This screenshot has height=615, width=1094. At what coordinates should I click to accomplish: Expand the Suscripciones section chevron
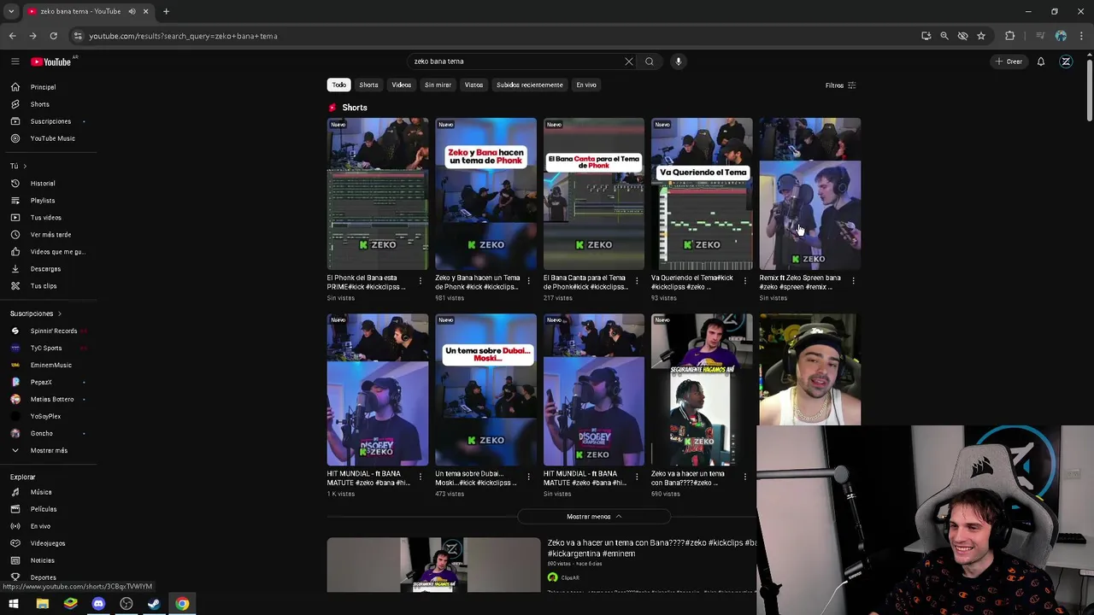(59, 313)
